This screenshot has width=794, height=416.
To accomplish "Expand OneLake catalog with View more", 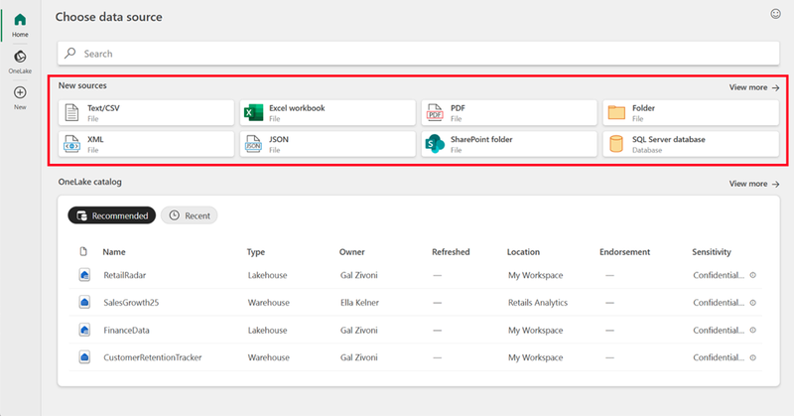I will point(753,184).
